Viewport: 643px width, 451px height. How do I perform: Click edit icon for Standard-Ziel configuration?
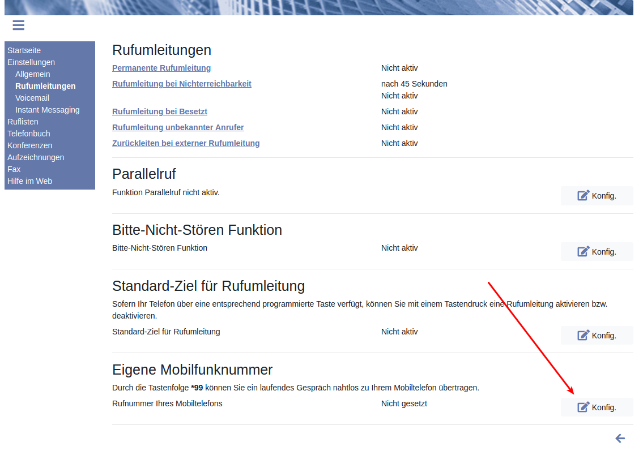pyautogui.click(x=584, y=335)
